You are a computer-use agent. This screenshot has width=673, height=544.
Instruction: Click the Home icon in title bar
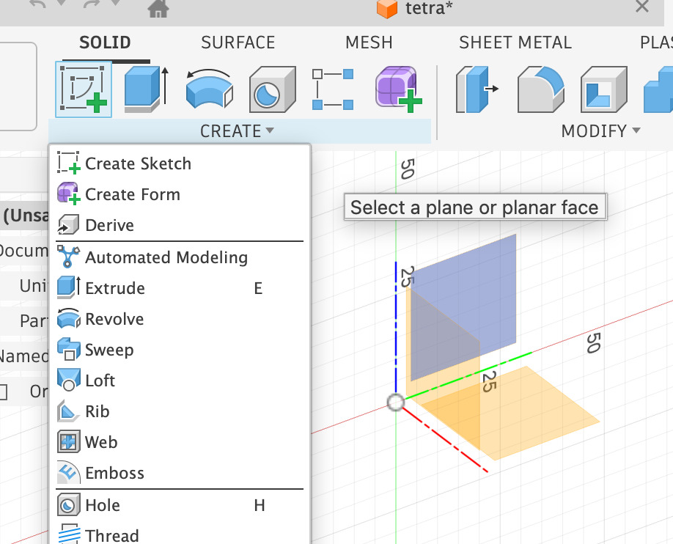(158, 9)
